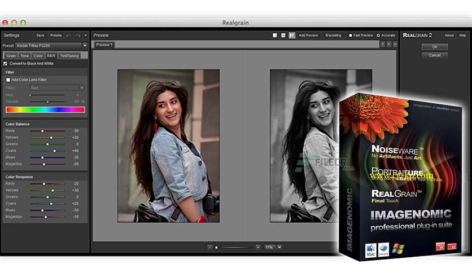Image resolution: width=472 pixels, height=273 pixels.
Task: Click Color Response Reds slider
Action: pos(47,184)
